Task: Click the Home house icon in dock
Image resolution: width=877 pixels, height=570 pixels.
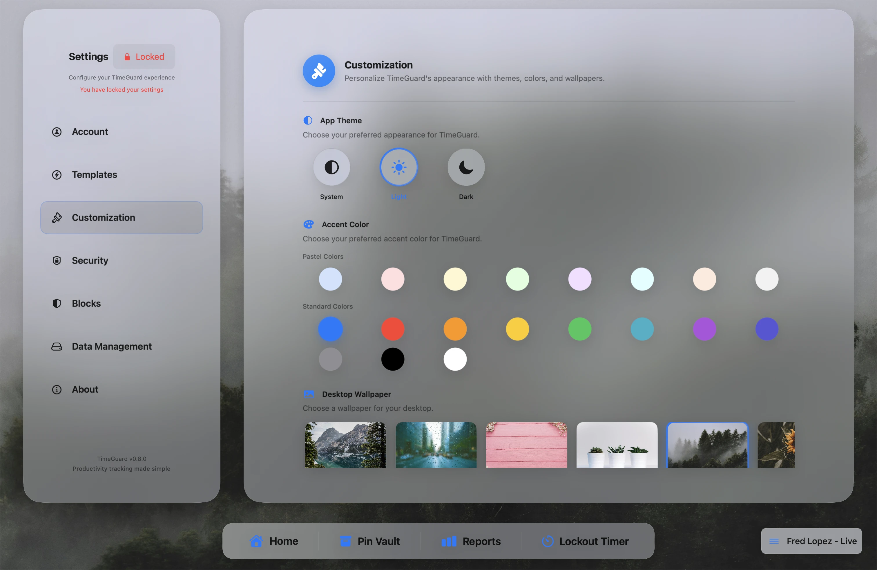Action: (256, 541)
